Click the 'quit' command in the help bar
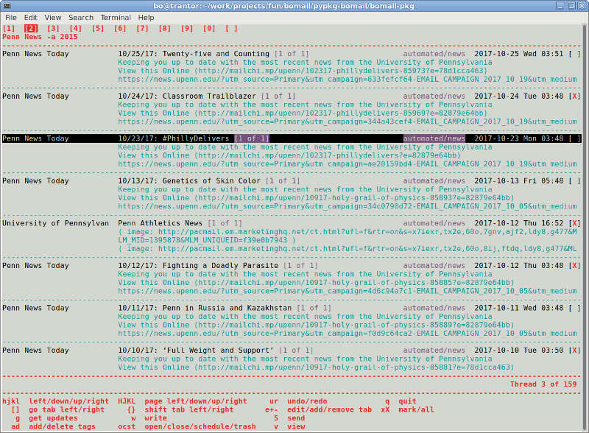The height and width of the screenshot is (433, 589). click(x=406, y=401)
